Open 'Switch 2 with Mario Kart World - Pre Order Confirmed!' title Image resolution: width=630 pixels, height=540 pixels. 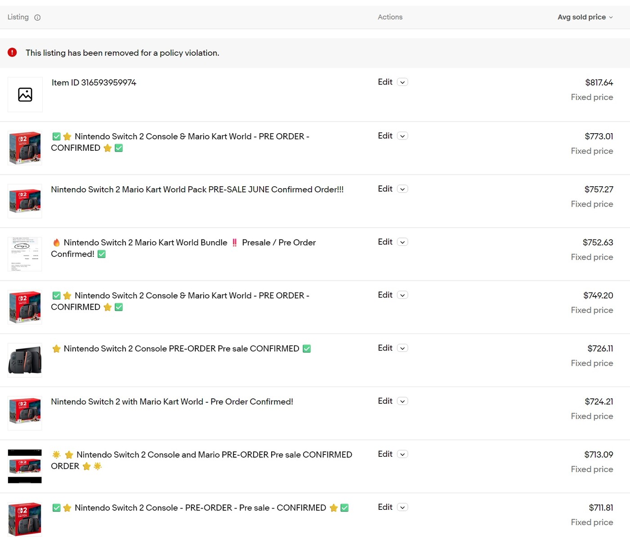point(172,402)
